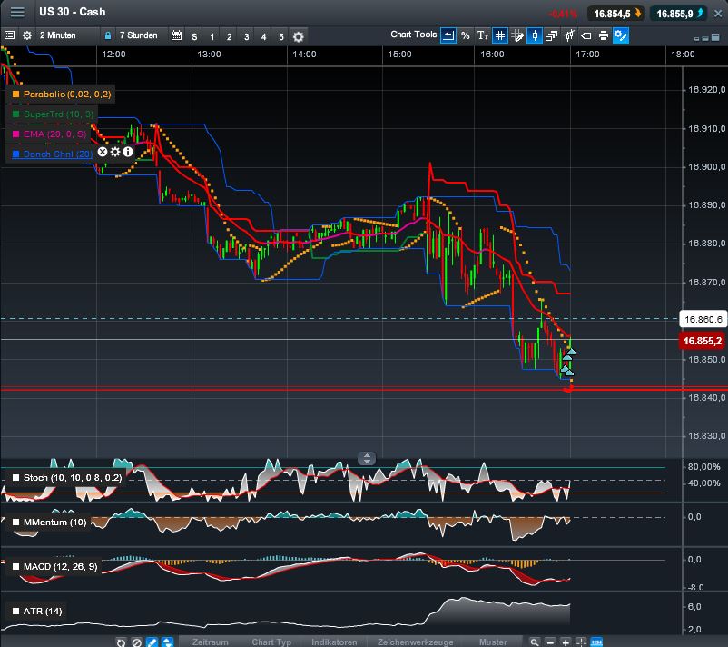The width and height of the screenshot is (728, 647).
Task: Open the 7 Stunden range dropdown
Action: click(138, 35)
